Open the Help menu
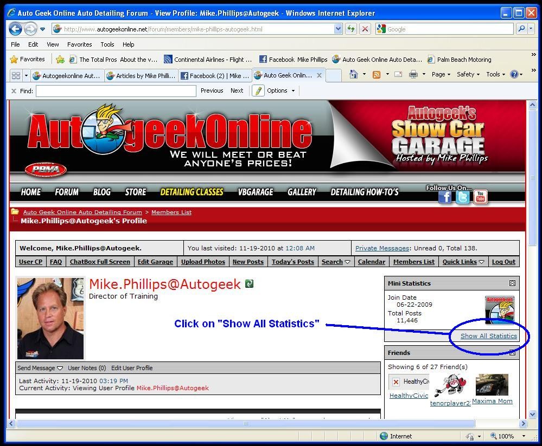 pos(128,44)
